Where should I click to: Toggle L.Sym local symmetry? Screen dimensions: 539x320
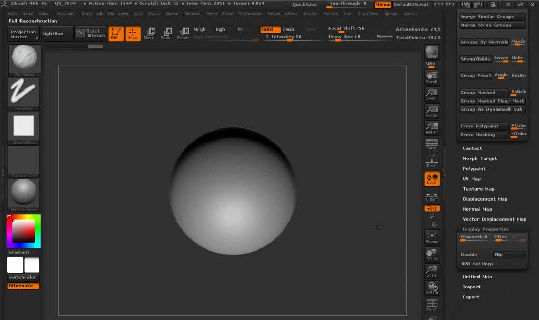pos(432,197)
